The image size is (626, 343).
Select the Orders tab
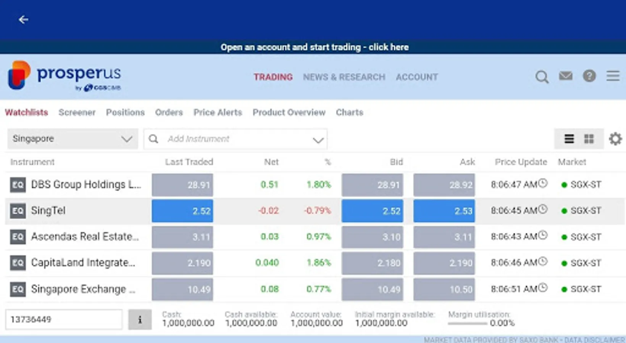[169, 112]
